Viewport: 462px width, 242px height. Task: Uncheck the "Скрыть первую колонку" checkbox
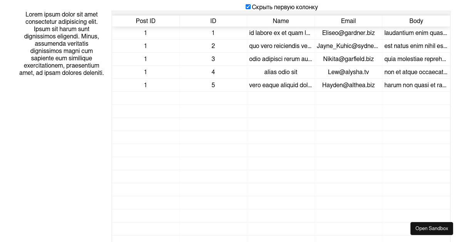pos(248,7)
